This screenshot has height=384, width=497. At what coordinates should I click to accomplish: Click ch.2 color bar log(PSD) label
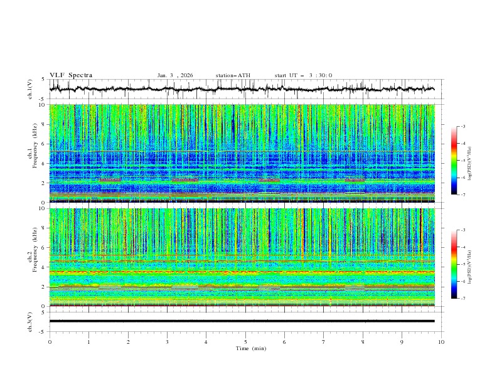tap(469, 267)
